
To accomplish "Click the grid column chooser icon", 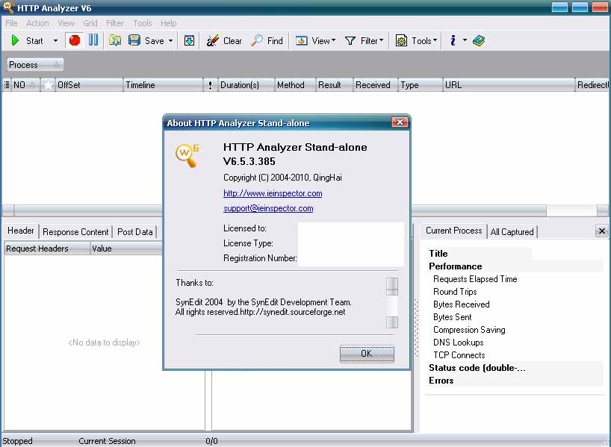I will (x=7, y=85).
